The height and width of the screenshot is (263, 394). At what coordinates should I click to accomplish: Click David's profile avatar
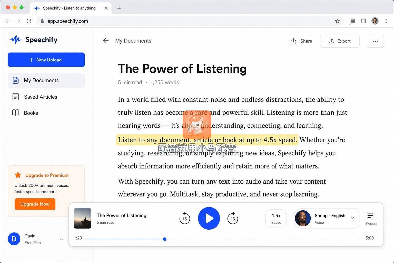14,239
